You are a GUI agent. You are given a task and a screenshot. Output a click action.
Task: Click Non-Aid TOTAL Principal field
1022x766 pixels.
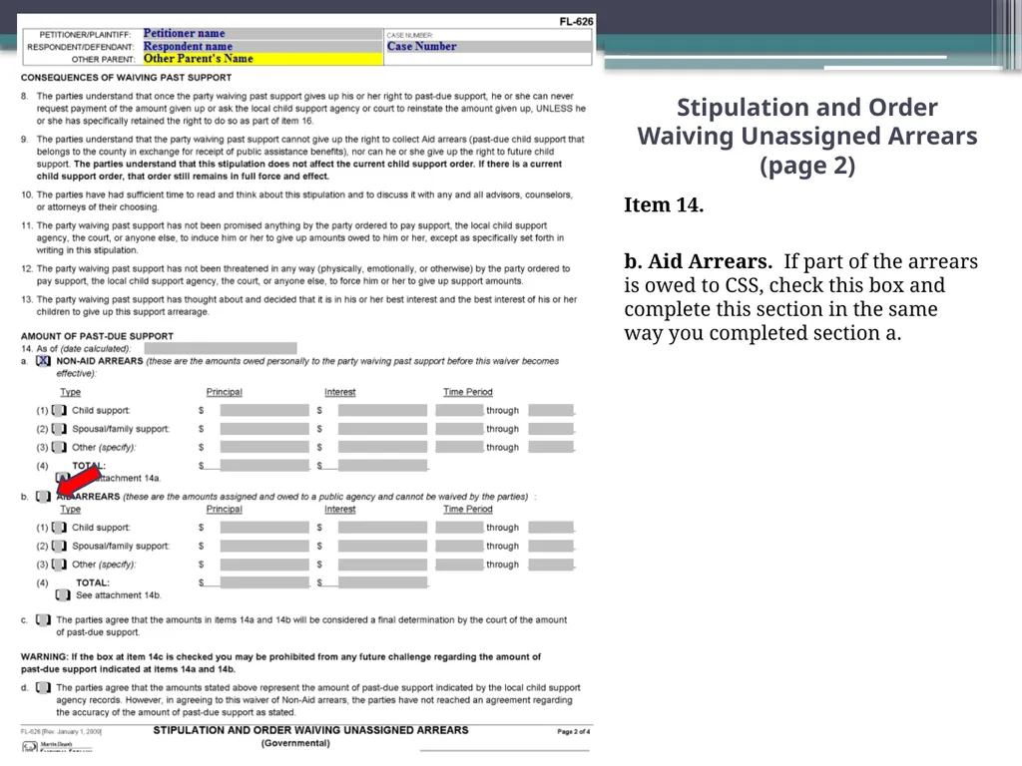point(264,465)
